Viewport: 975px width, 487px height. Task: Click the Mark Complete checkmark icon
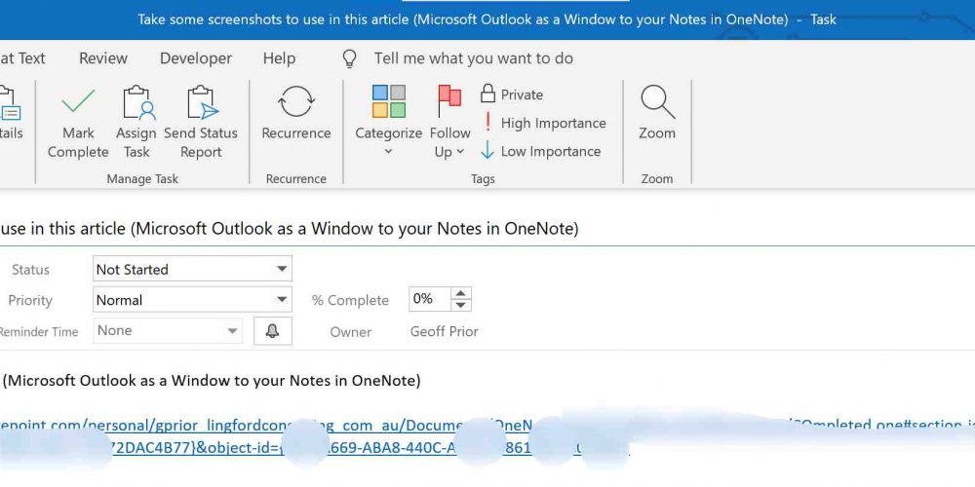coord(78,101)
